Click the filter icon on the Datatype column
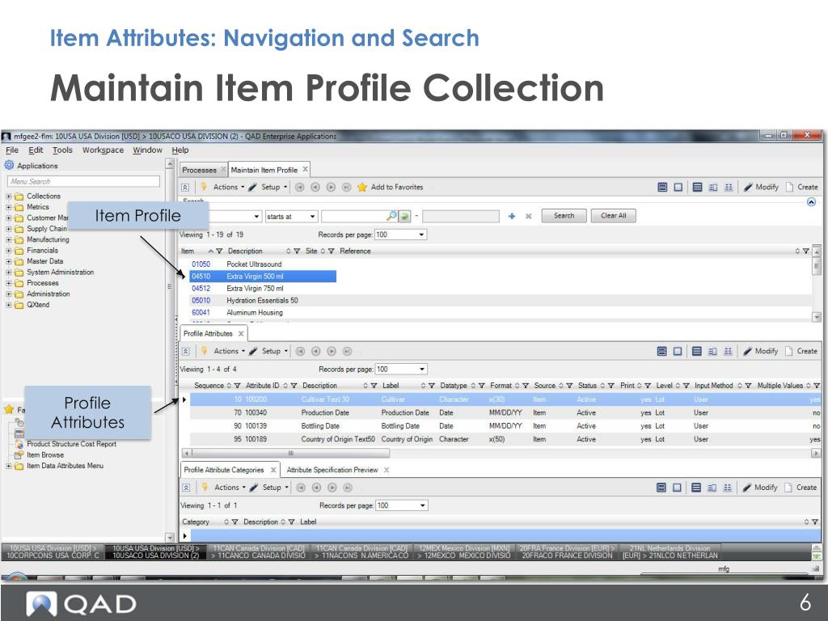 tap(482, 386)
